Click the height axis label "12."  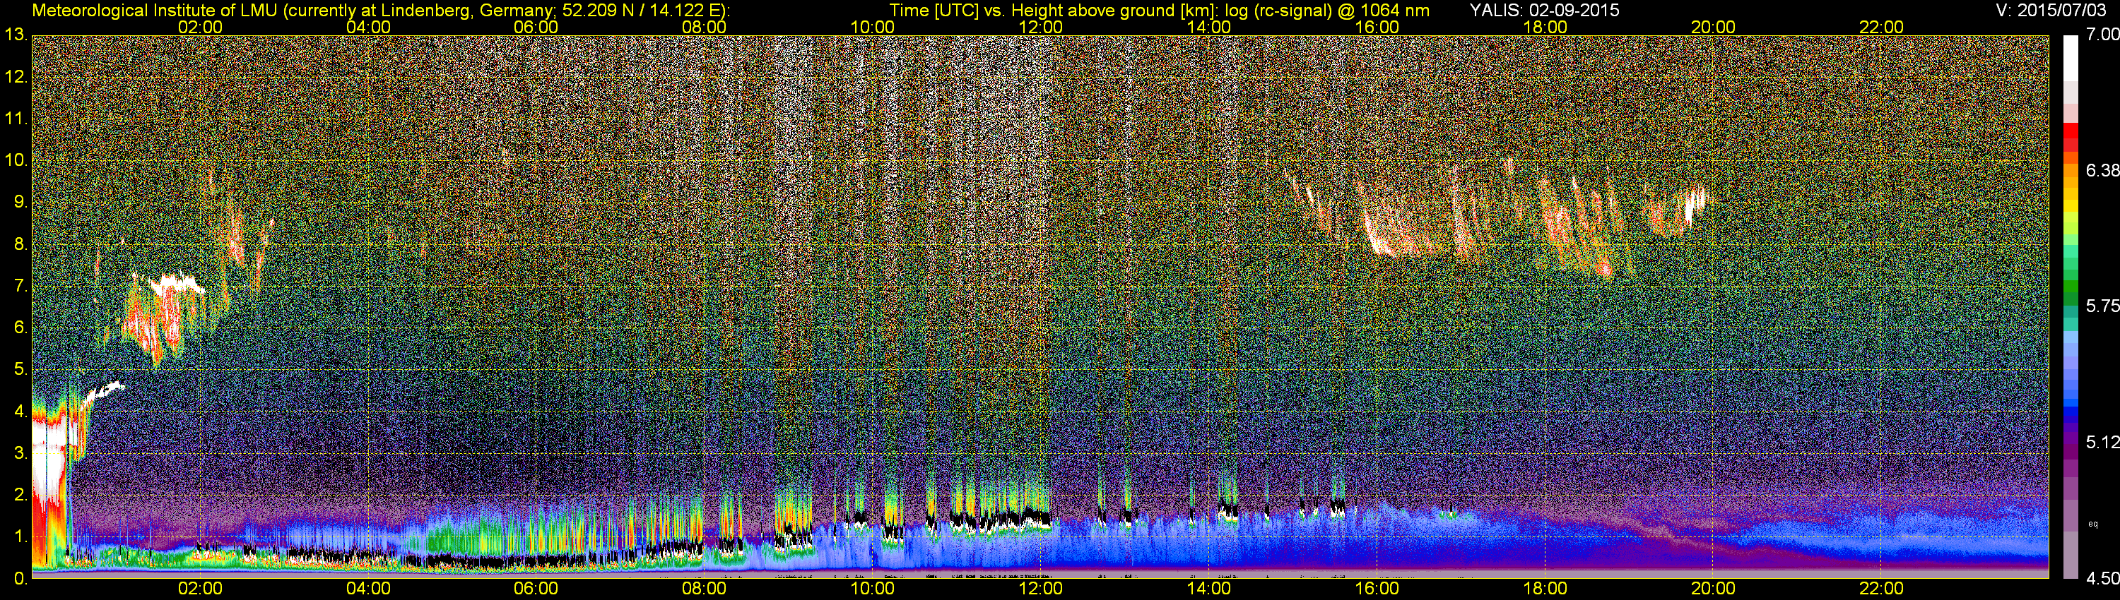coord(16,77)
